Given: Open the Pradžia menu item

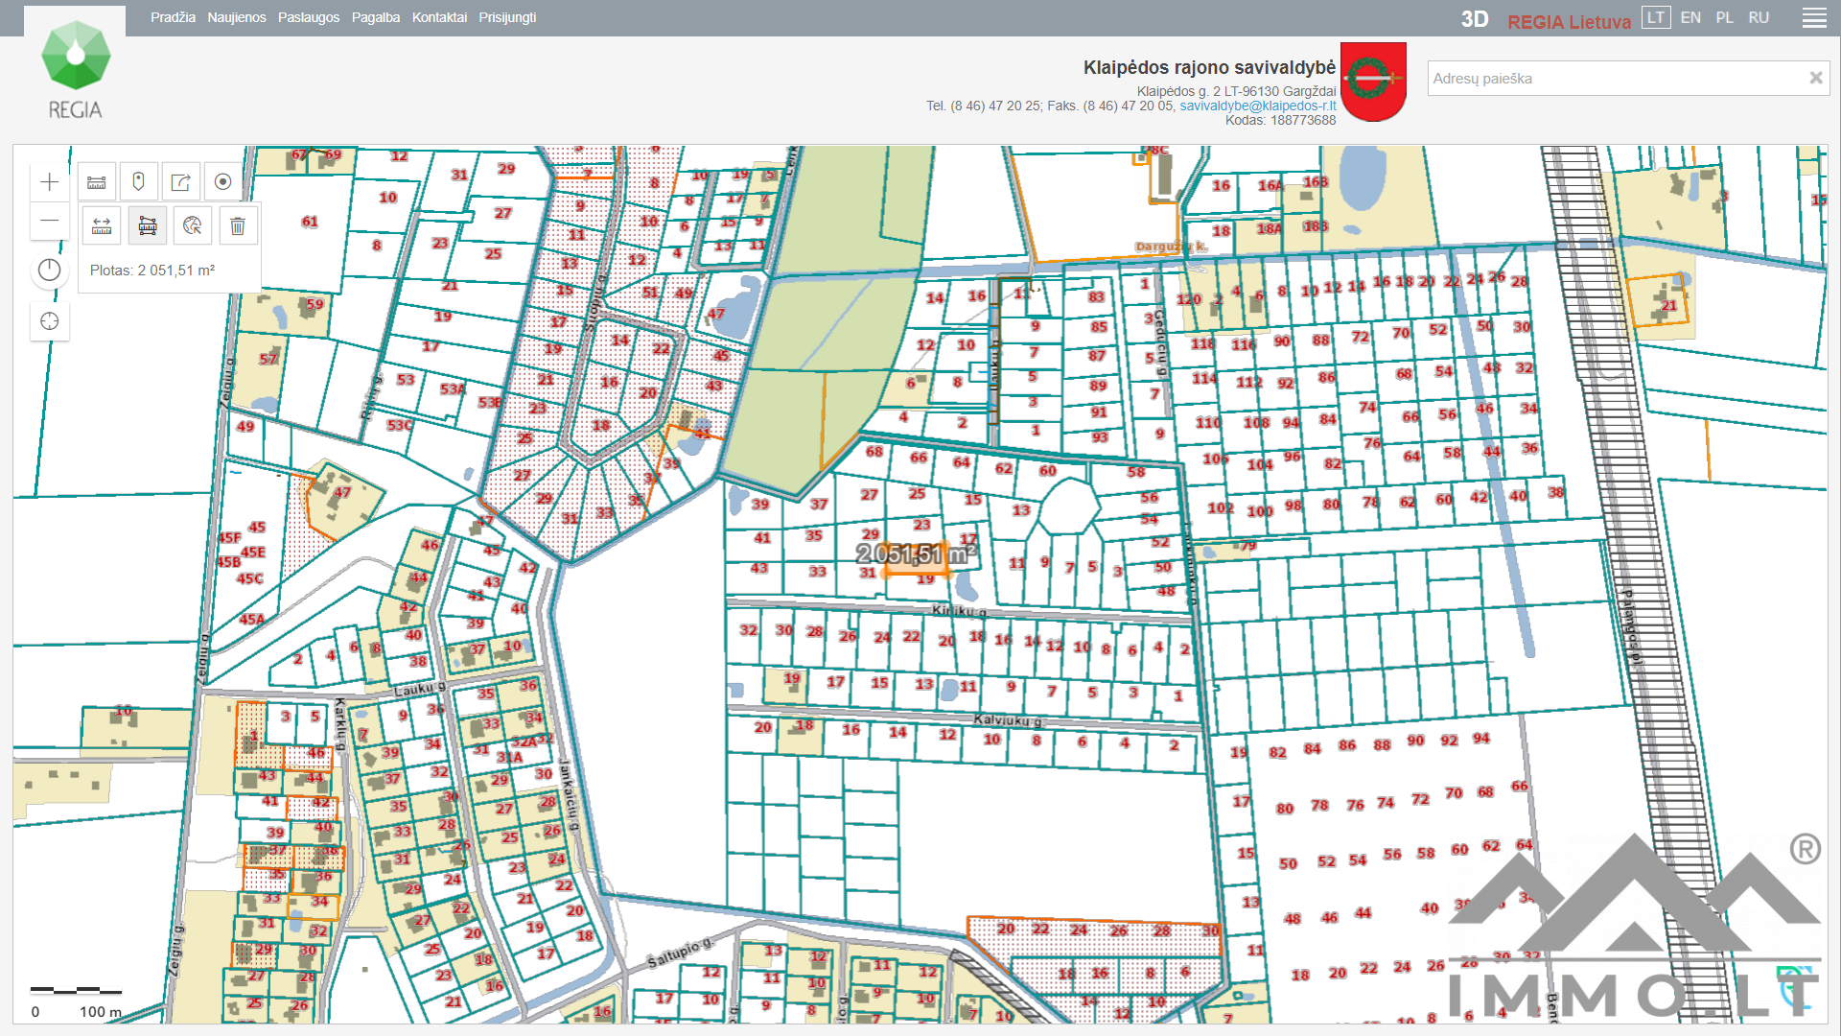Looking at the screenshot, I should coord(173,17).
